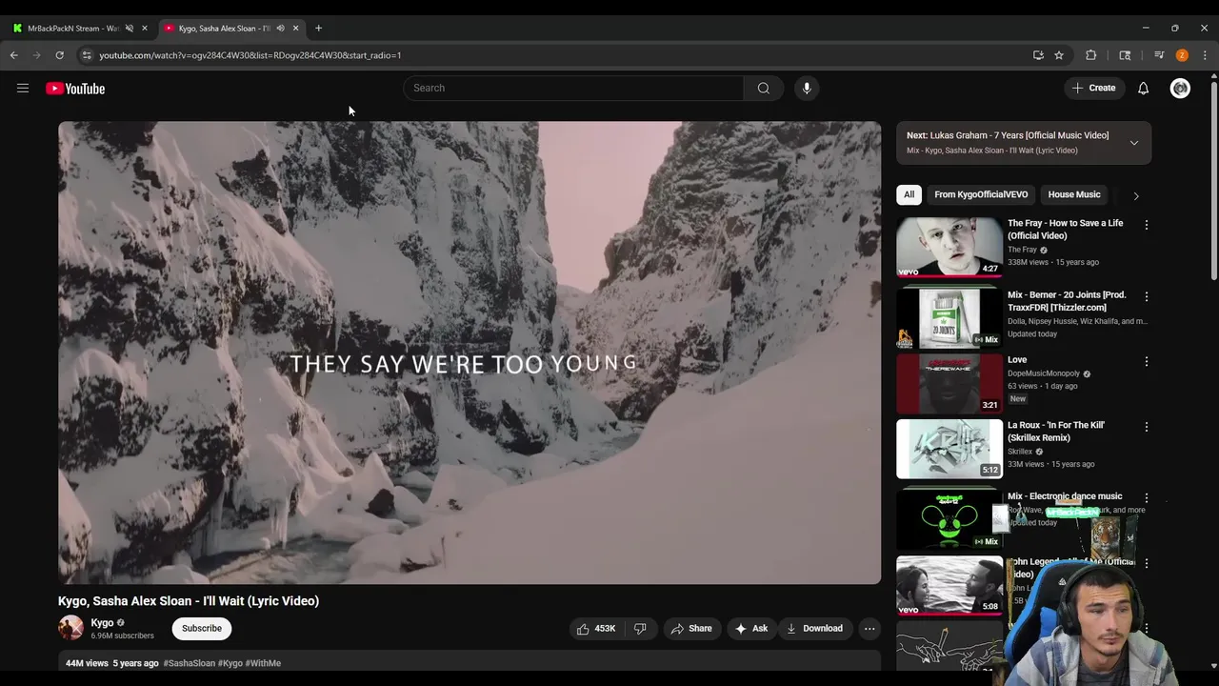1219x686 pixels.
Task: Click the Create button
Action: click(x=1094, y=89)
